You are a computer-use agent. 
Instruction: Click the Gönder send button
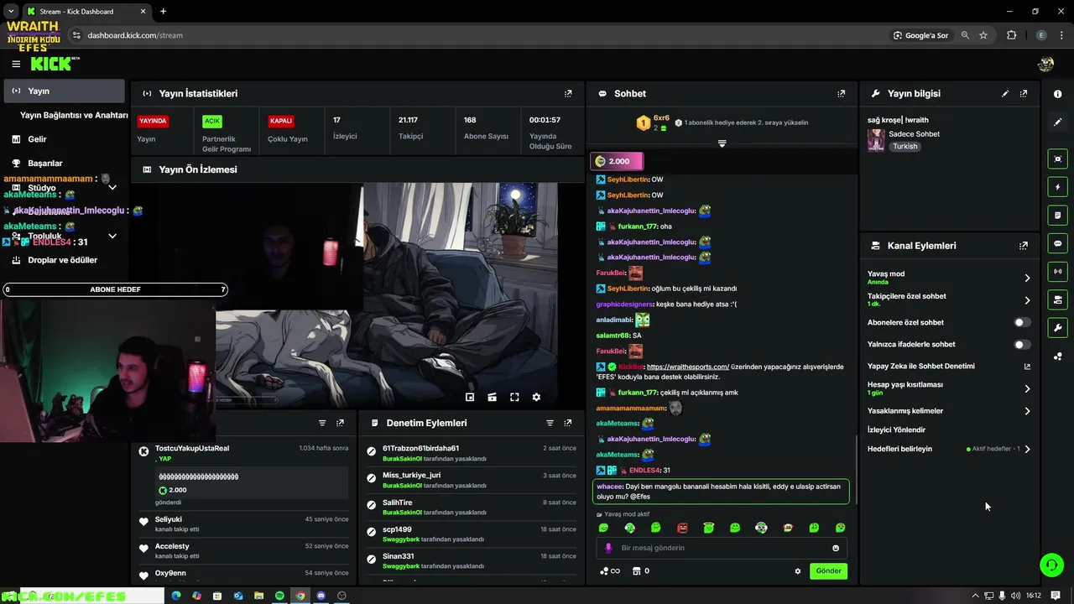click(x=828, y=571)
